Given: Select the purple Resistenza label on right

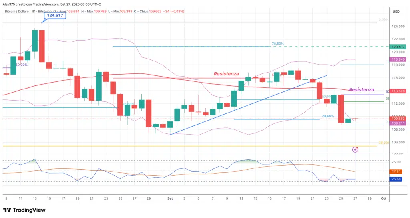Looking at the screenshot, I should 362,89.
